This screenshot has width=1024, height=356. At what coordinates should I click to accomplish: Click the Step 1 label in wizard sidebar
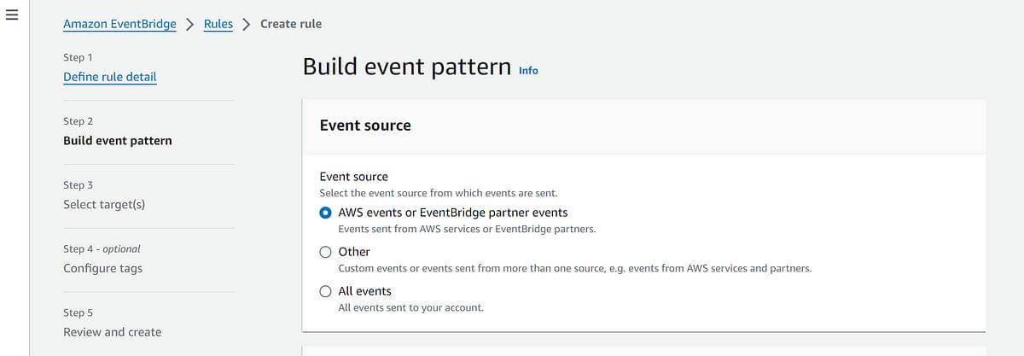coord(78,57)
